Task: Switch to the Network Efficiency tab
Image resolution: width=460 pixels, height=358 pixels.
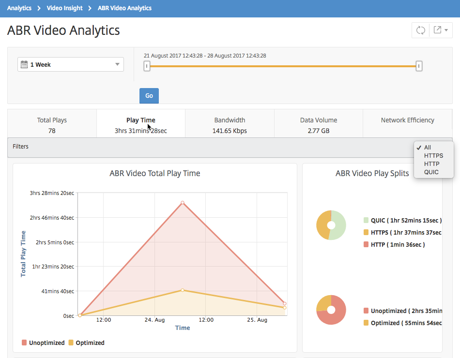Action: coord(408,123)
